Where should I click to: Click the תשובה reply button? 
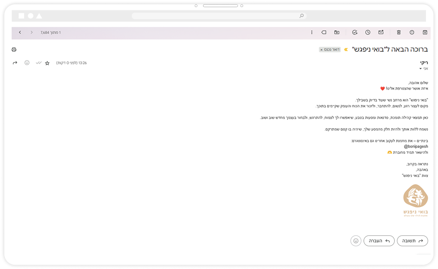(412, 241)
